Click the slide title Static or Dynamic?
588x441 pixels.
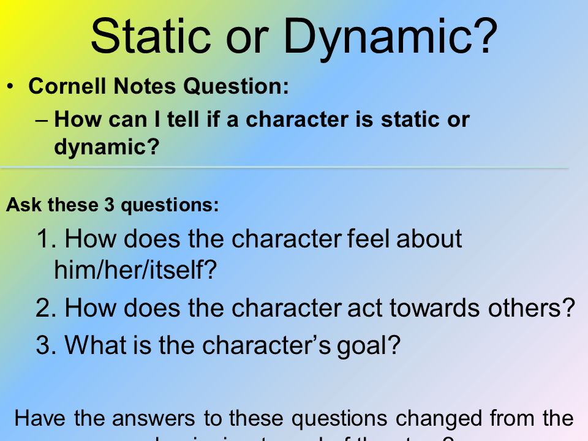294,36
